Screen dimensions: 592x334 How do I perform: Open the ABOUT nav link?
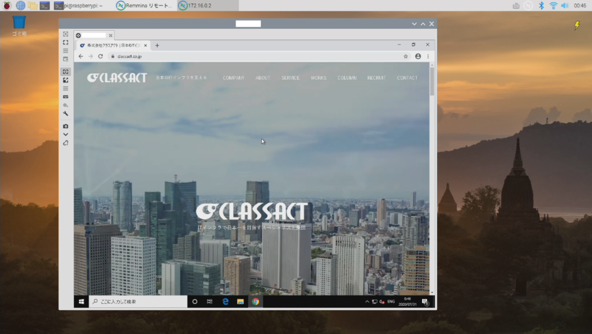point(263,78)
